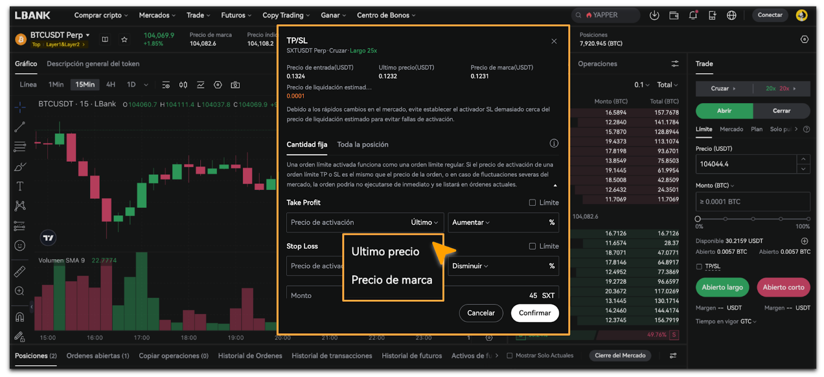Click the Conectar button
This screenshot has height=377, width=824.
coord(770,15)
